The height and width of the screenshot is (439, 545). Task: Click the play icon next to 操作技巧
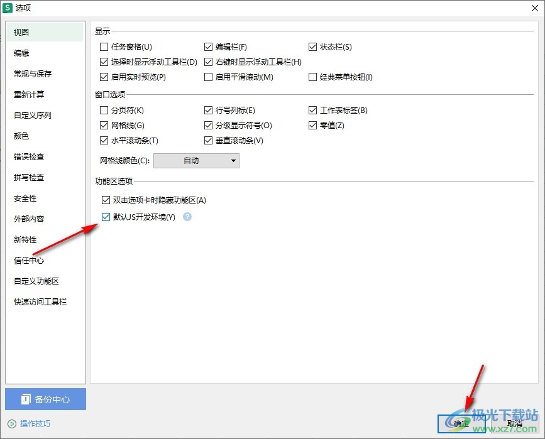12,424
